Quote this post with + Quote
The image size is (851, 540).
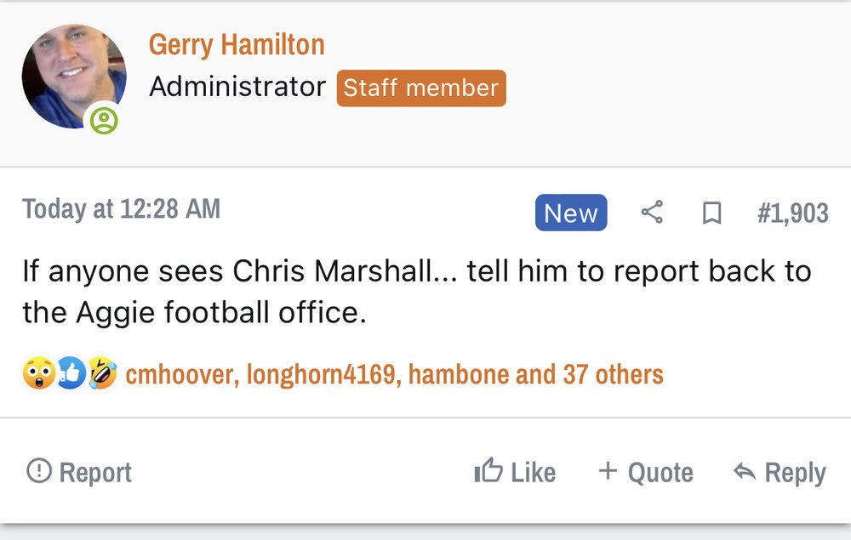tap(645, 472)
